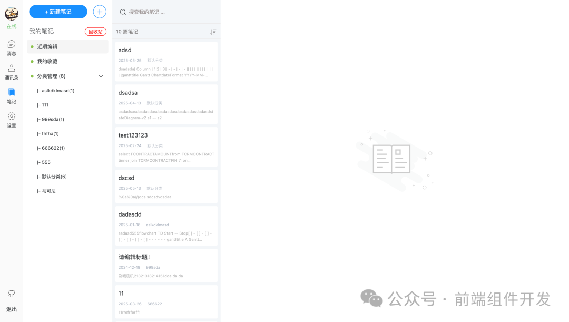Open category 999sda(1)
Image resolution: width=569 pixels, height=322 pixels.
[51, 119]
